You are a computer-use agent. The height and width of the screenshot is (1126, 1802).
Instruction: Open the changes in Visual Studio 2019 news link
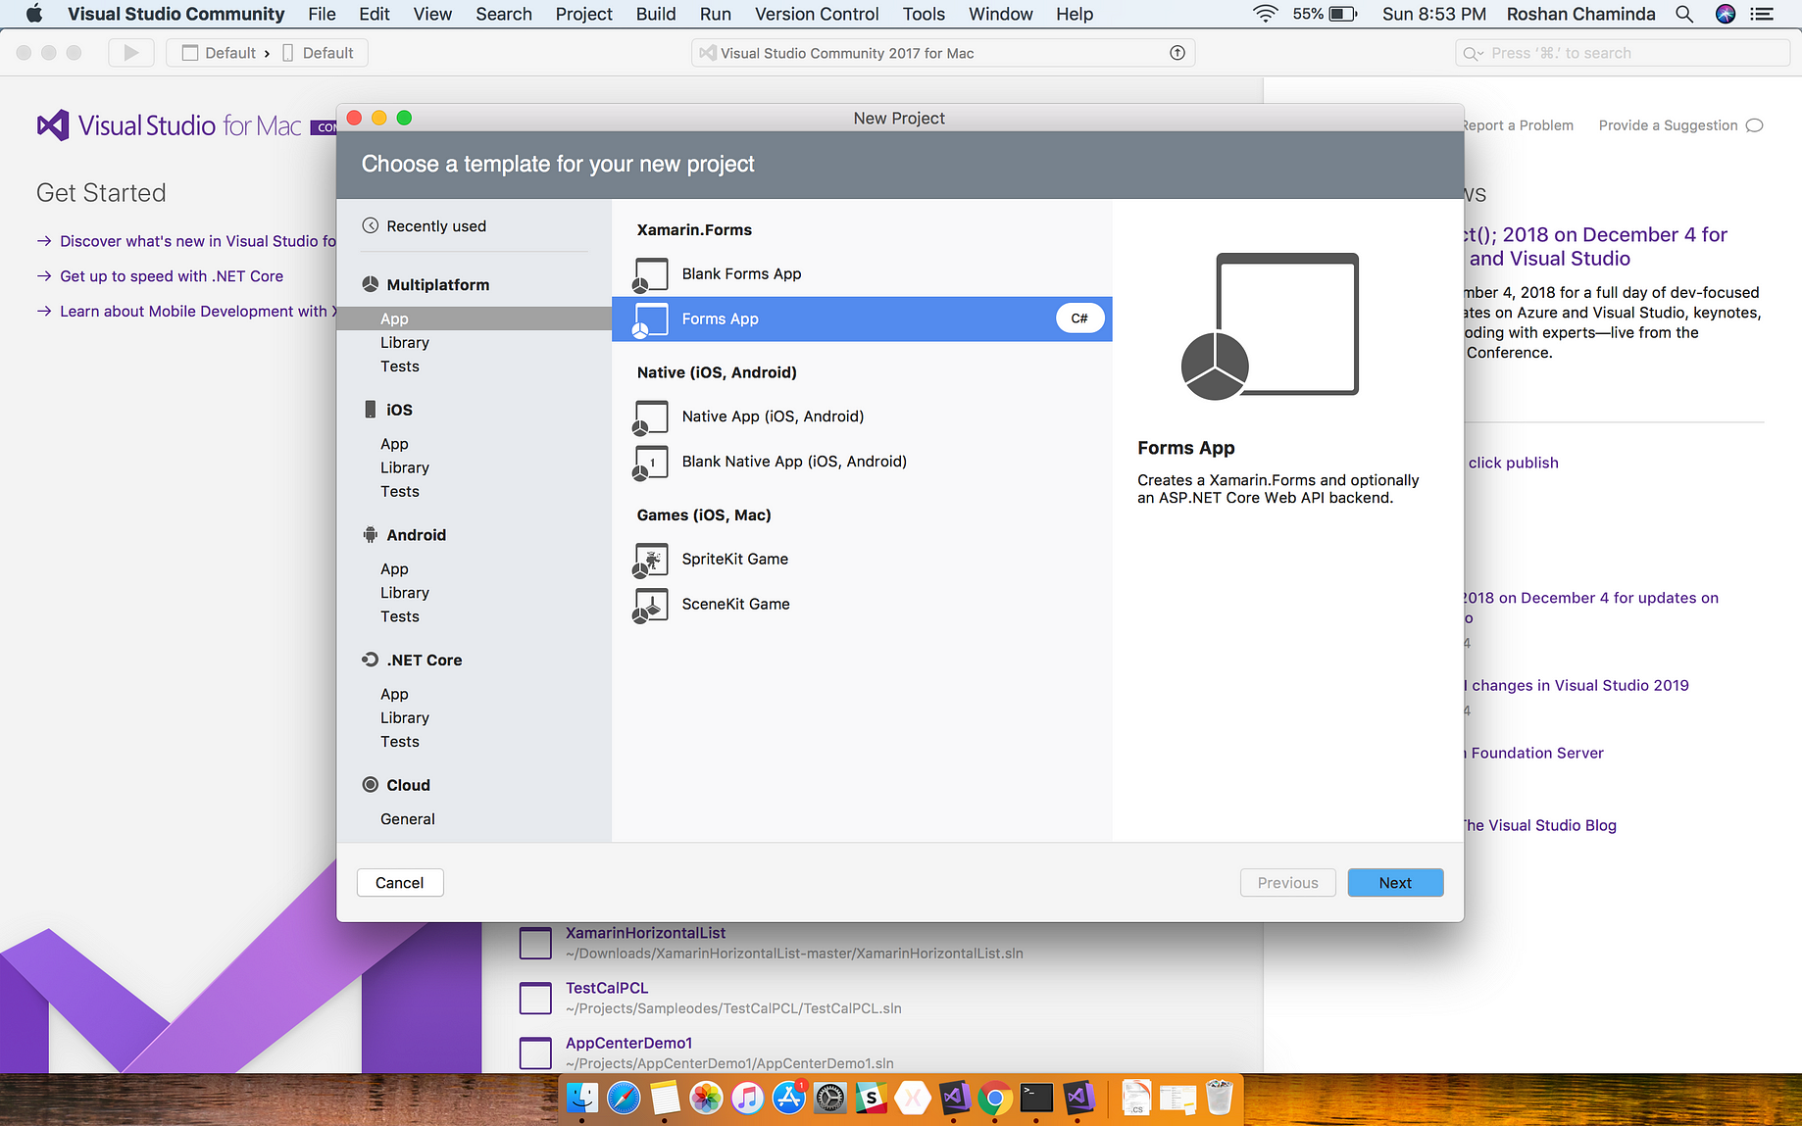tap(1577, 685)
